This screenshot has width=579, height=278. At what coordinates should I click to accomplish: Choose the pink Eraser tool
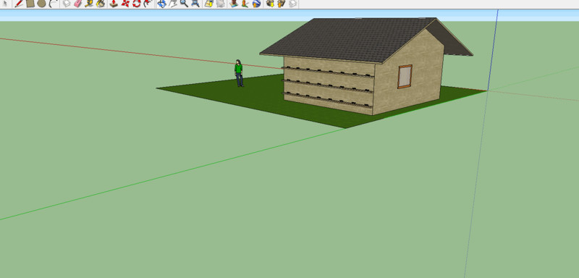tap(78, 4)
